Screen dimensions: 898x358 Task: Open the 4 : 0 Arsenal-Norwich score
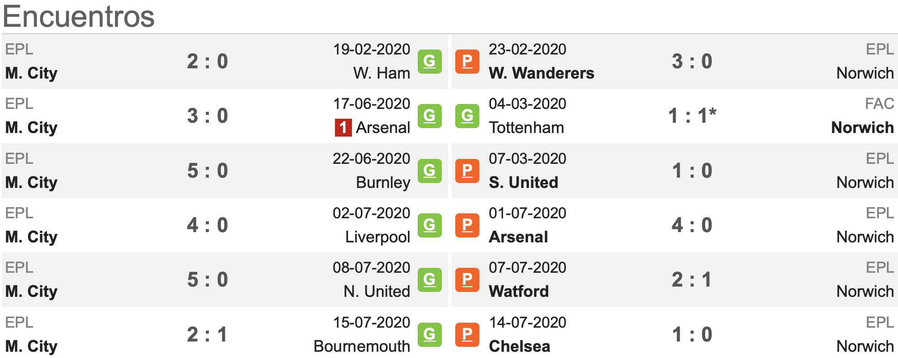[x=691, y=225]
